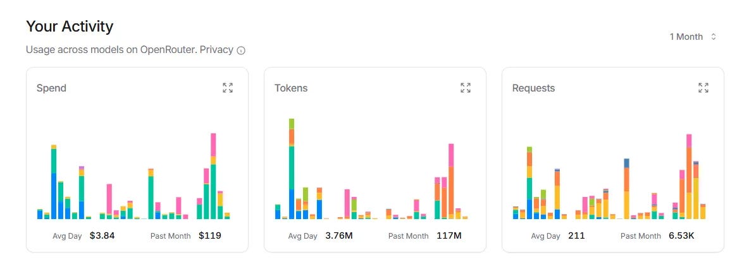
Task: Click the Requests card title
Action: pos(533,88)
